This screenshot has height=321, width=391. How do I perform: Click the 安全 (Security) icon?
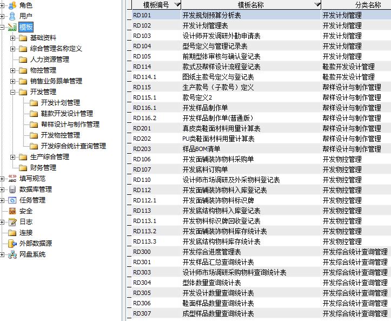(12, 211)
